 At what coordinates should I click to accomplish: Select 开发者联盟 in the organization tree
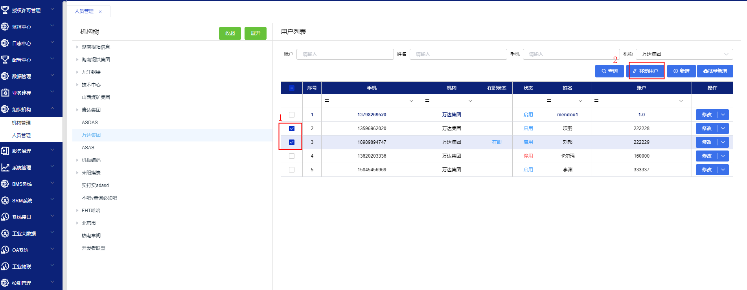click(x=94, y=248)
